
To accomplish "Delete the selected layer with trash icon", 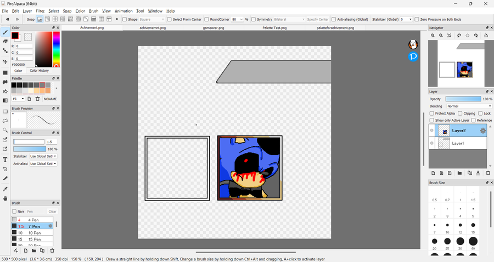I will [488, 173].
